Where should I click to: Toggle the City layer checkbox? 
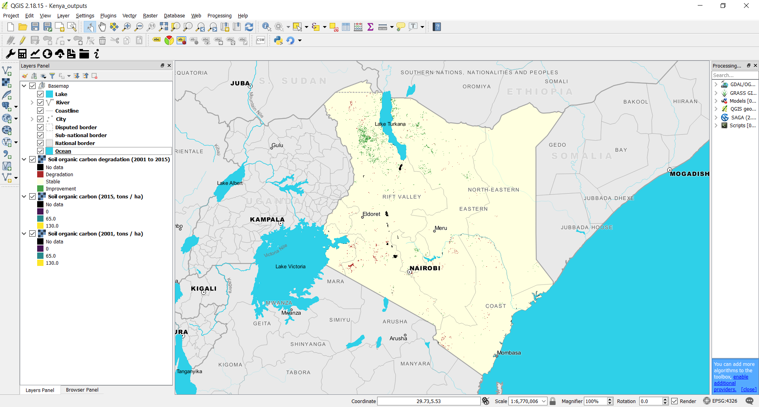(40, 119)
